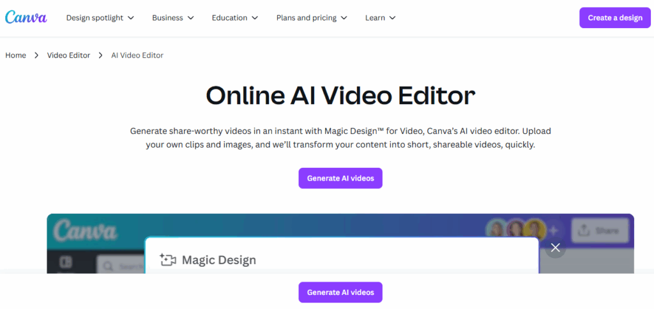The height and width of the screenshot is (309, 654).
Task: Click the Magic Design title text
Action: [219, 260]
